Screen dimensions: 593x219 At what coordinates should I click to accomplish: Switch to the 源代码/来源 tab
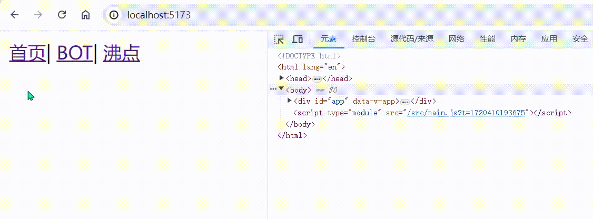pos(412,39)
